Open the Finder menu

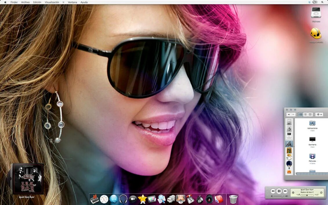(x=14, y=2)
